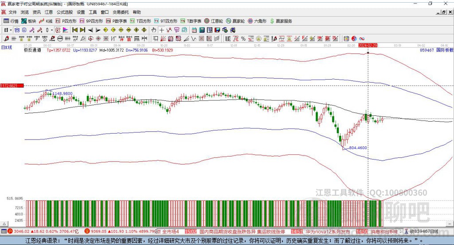
Task: Click the status bar grid icon
Action: pyautogui.click(x=4, y=231)
